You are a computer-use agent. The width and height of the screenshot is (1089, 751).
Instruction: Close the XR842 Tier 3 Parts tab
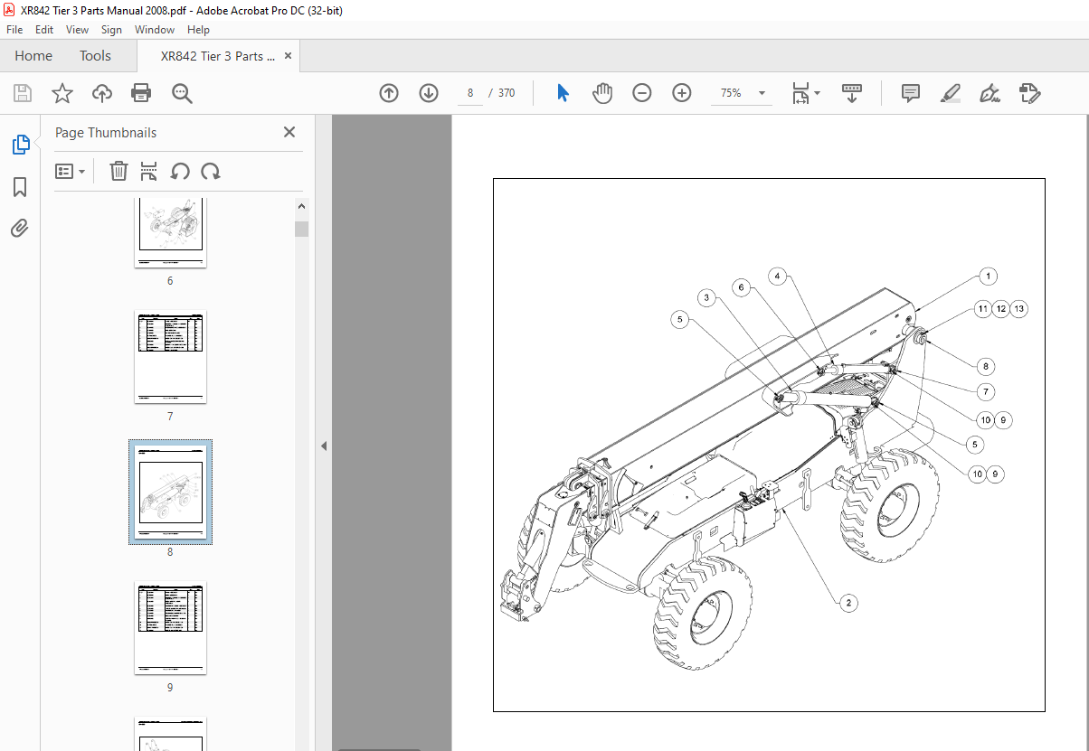coord(288,56)
